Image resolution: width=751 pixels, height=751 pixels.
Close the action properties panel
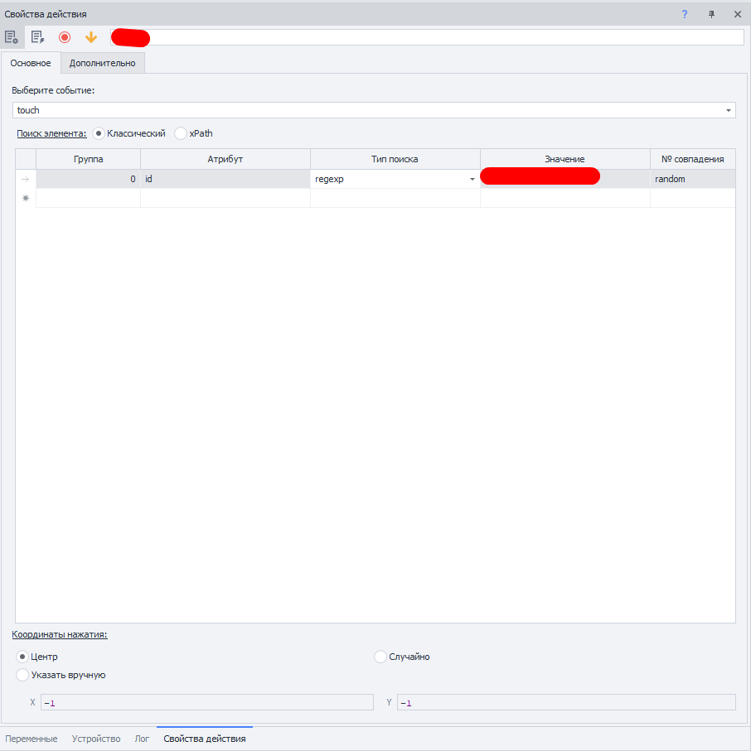click(738, 14)
